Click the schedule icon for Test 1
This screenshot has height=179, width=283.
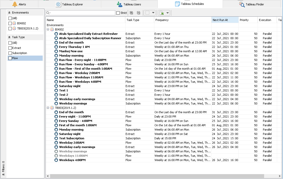tap(56, 90)
